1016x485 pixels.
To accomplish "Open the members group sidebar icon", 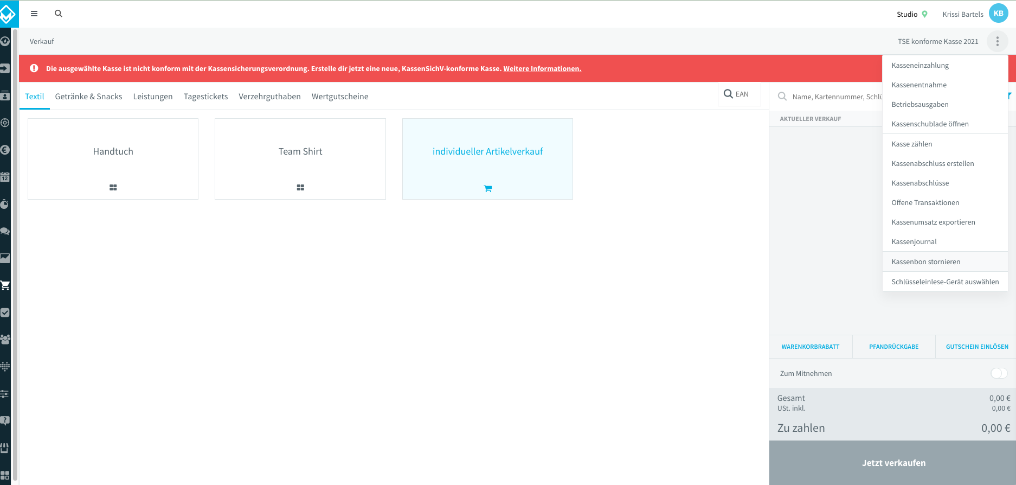I will [5, 340].
